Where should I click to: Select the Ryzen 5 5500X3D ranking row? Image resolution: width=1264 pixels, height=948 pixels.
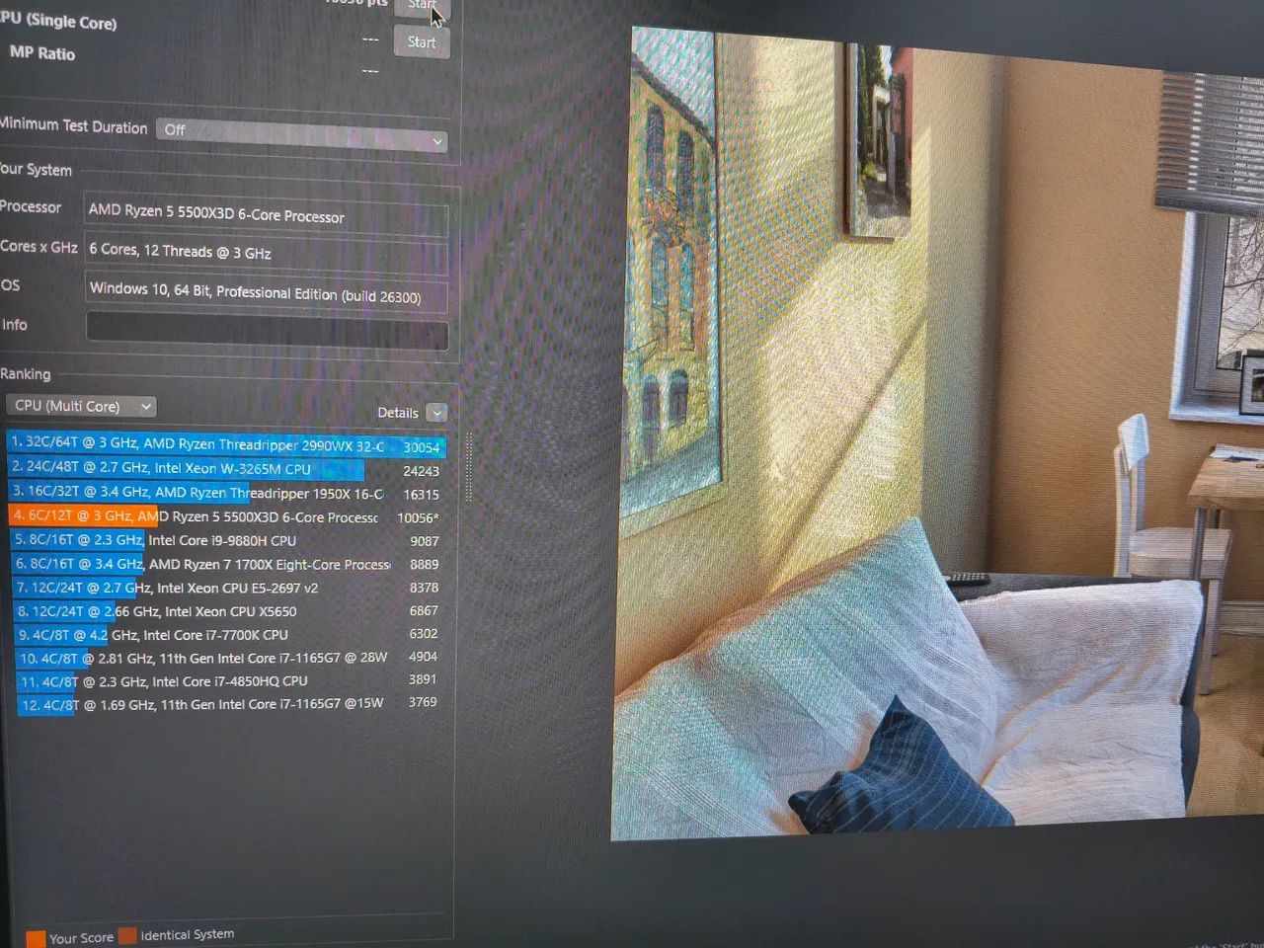click(x=226, y=516)
